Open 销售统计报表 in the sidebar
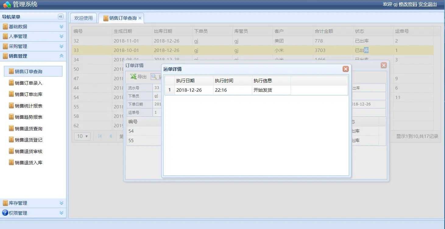This screenshot has width=445, height=229. pos(29,106)
